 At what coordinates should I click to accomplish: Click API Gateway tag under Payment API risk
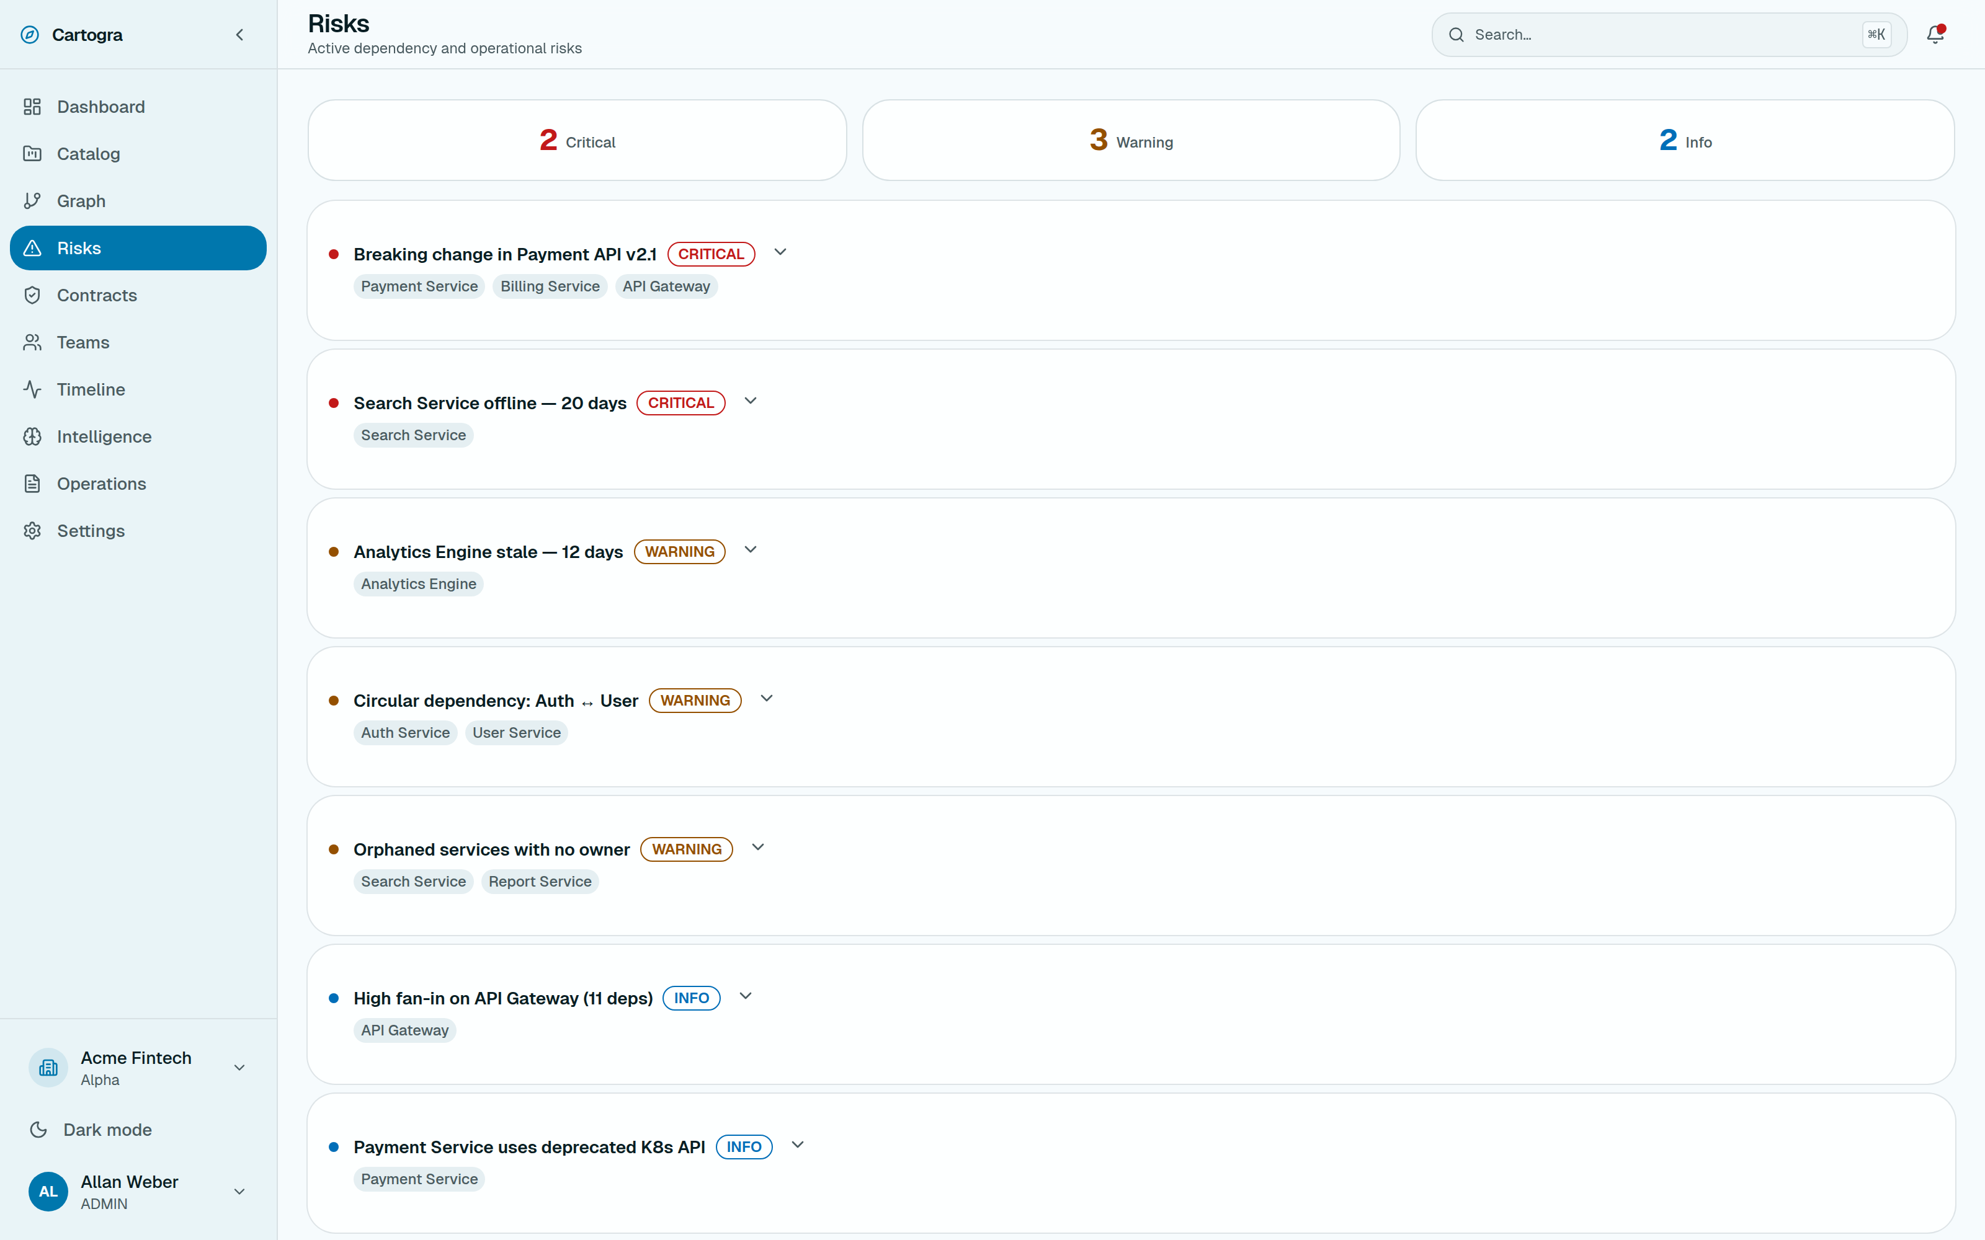point(666,286)
